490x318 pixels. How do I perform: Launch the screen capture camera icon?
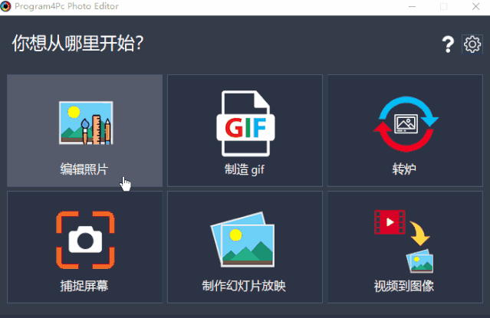pos(85,240)
